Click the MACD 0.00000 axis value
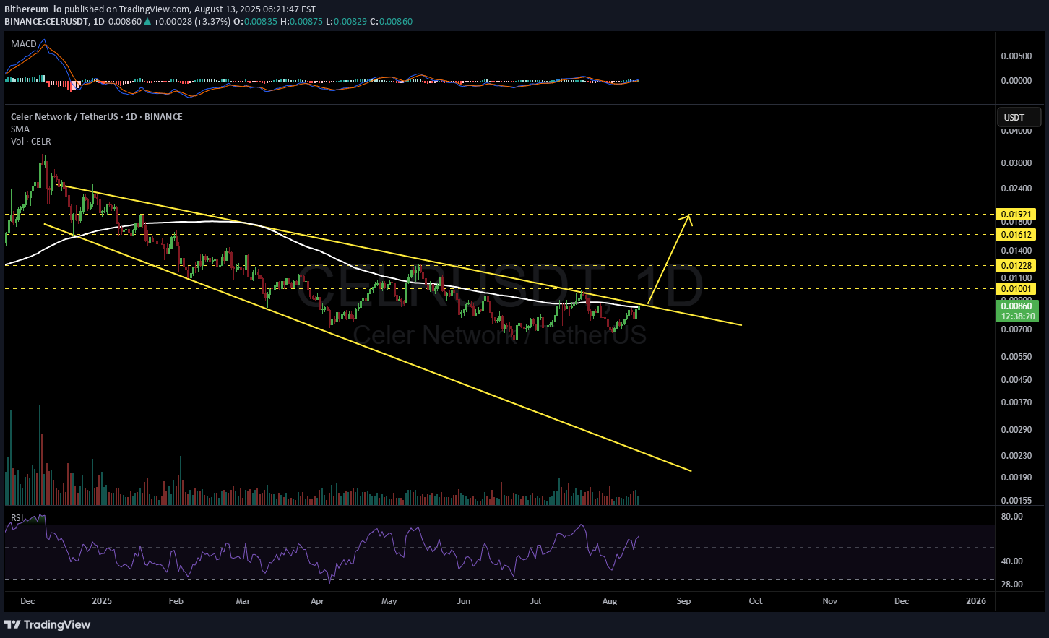 click(x=1016, y=81)
